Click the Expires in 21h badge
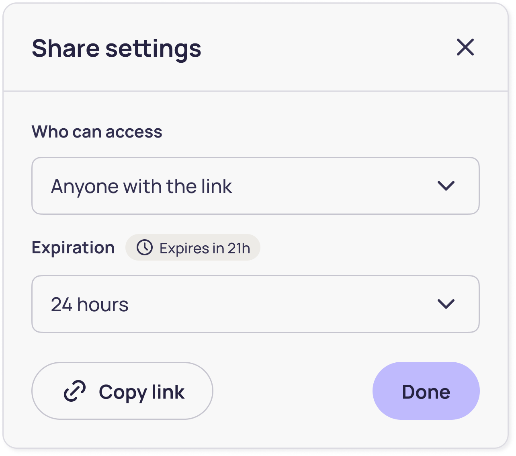Image resolution: width=516 pixels, height=456 pixels. 193,248
